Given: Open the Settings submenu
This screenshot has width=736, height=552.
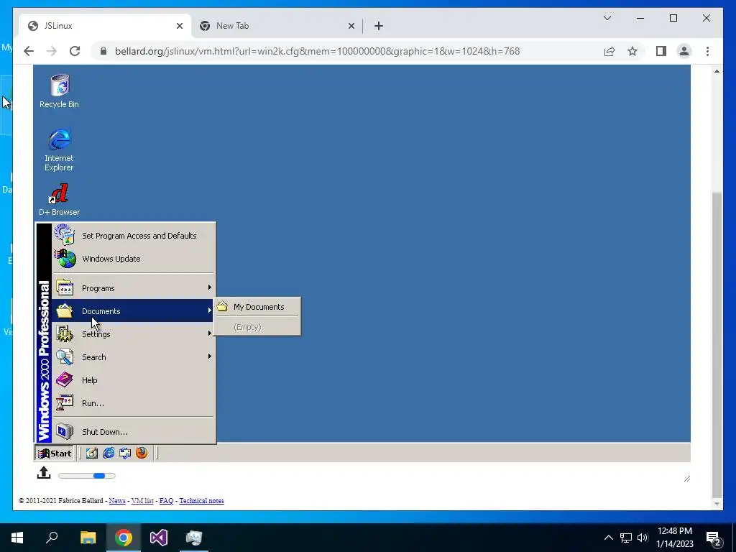Looking at the screenshot, I should pos(134,333).
